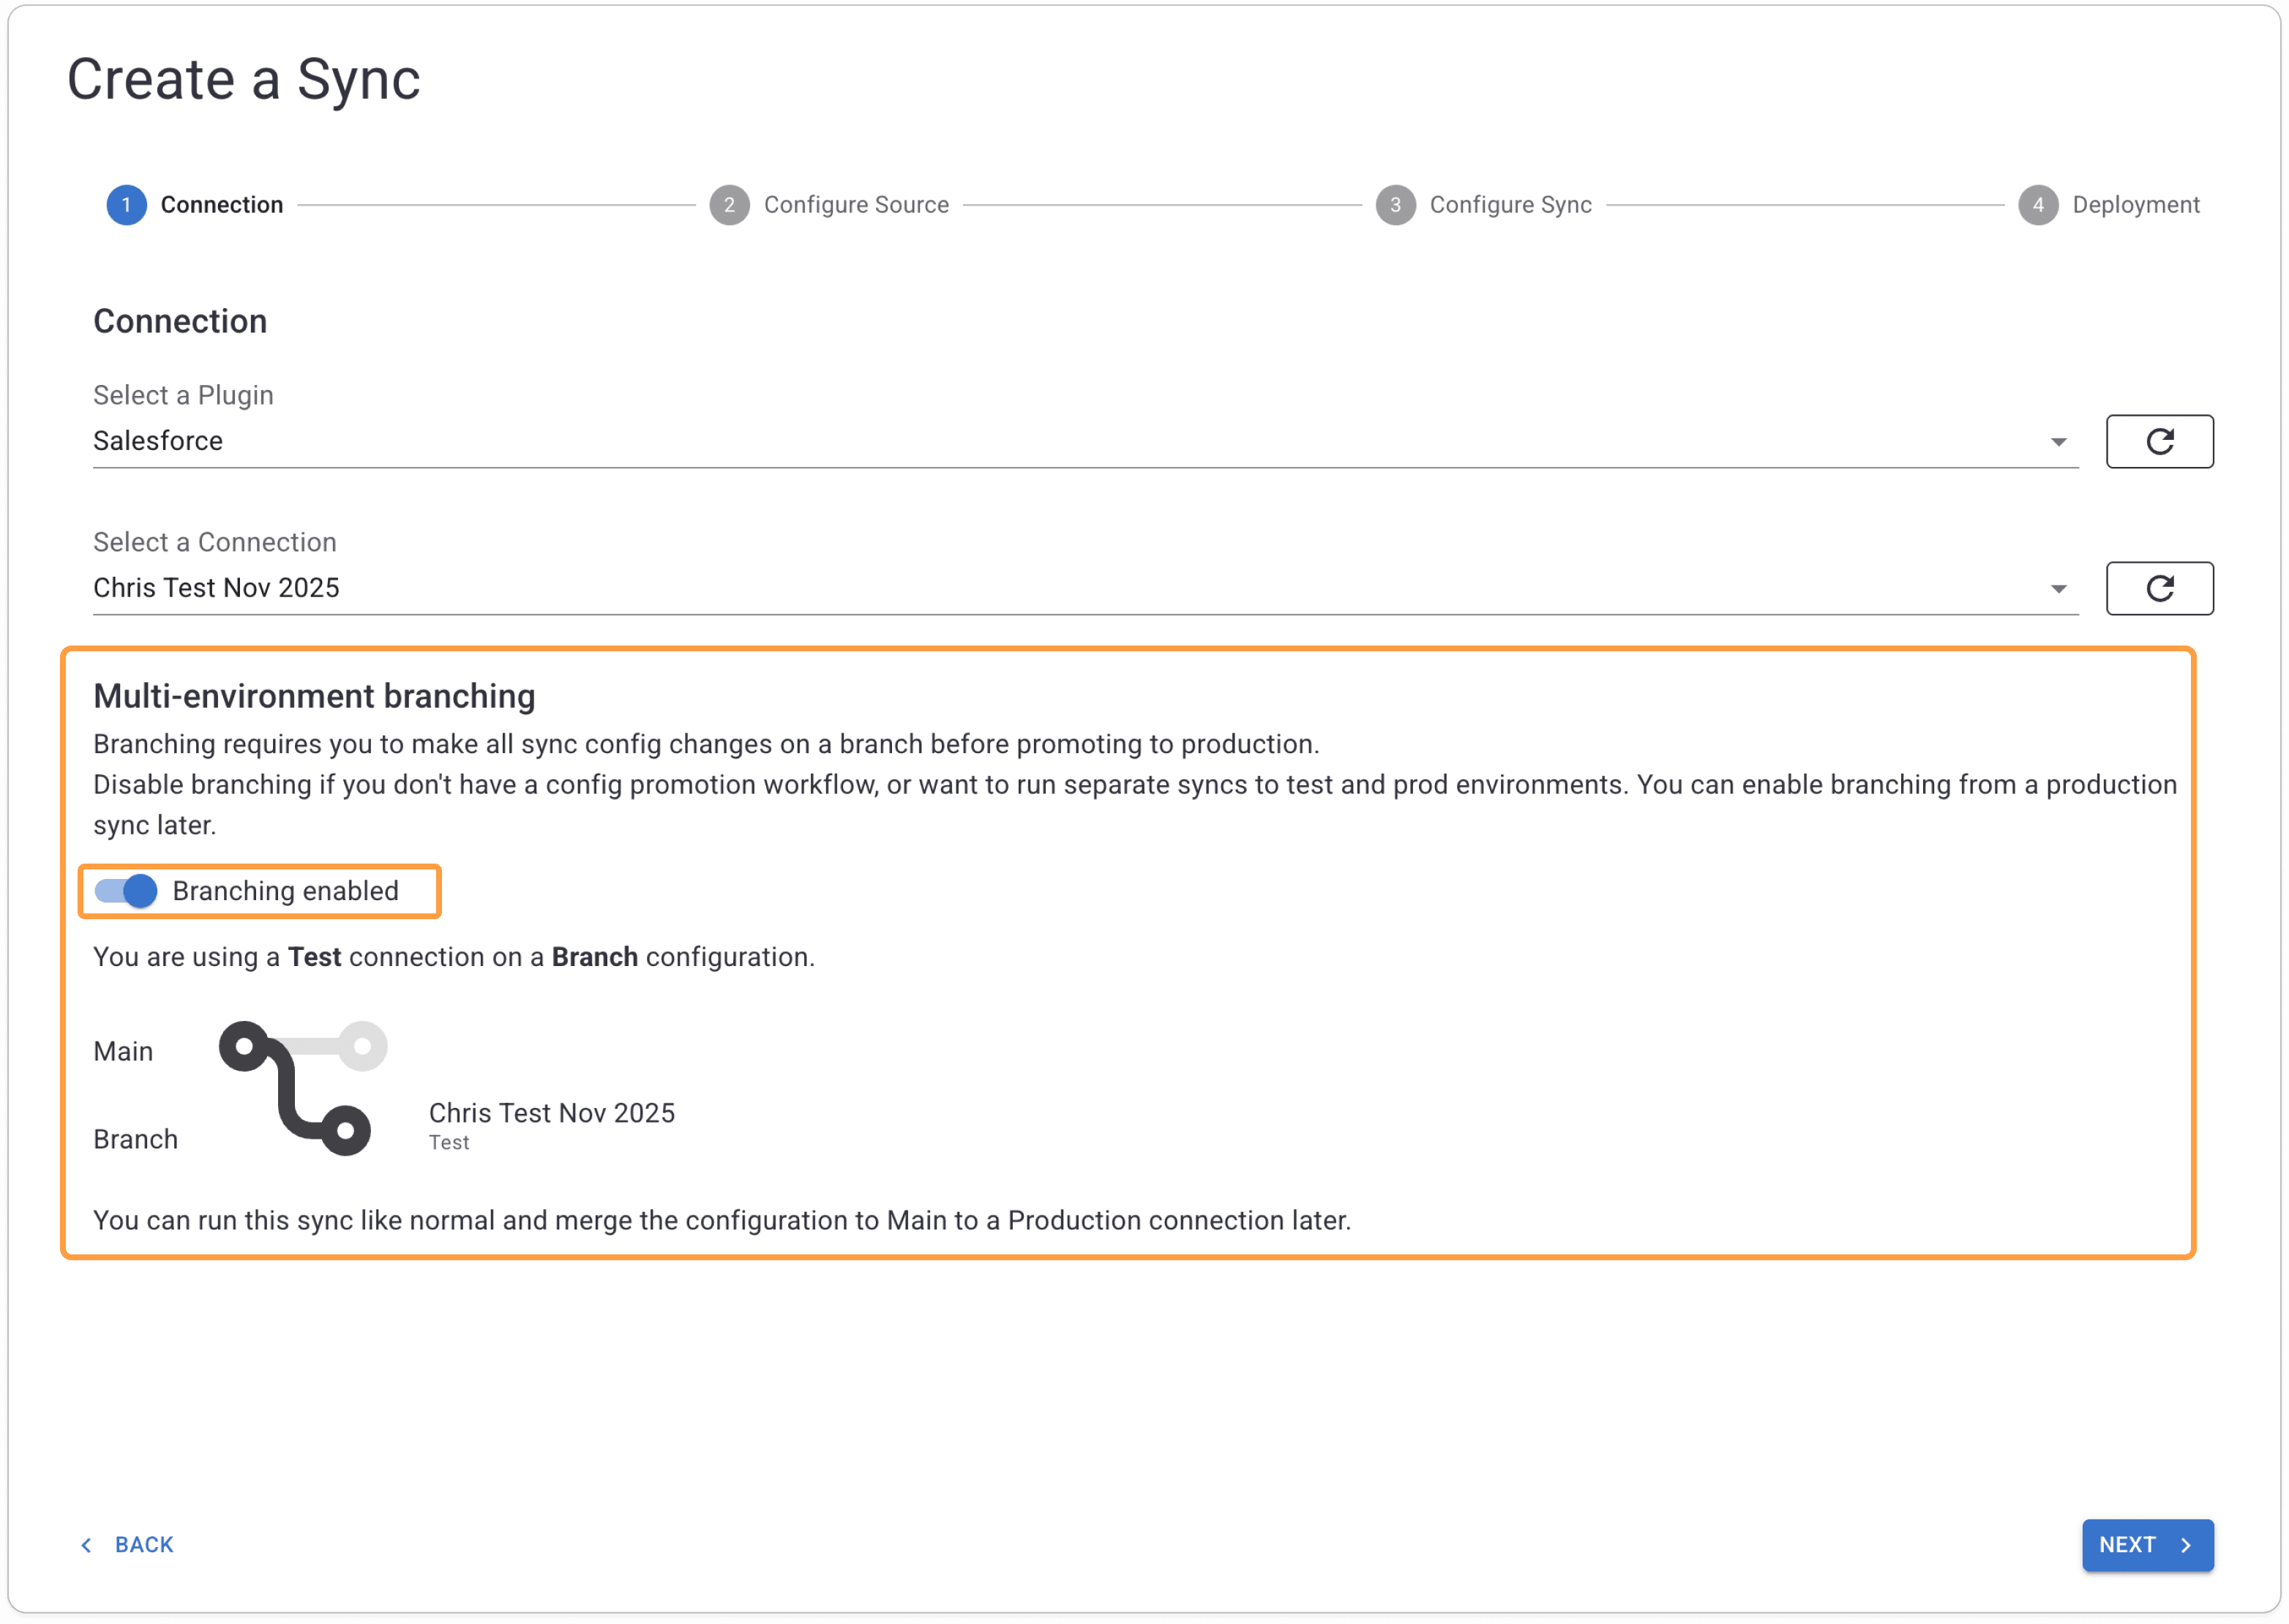The width and height of the screenshot is (2289, 1624).
Task: Click the step 4 circle icon
Action: (2037, 205)
